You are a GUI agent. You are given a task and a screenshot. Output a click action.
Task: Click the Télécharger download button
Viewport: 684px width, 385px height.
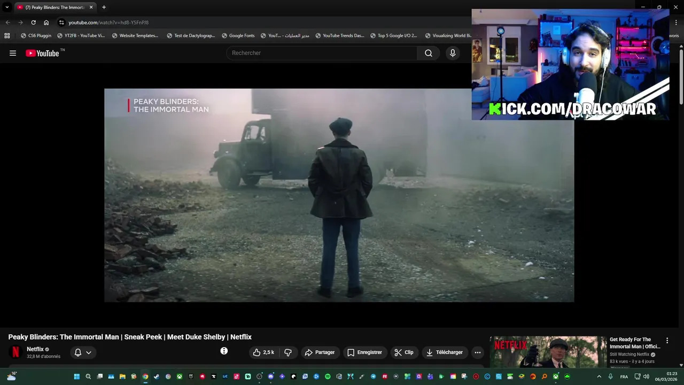pyautogui.click(x=445, y=352)
